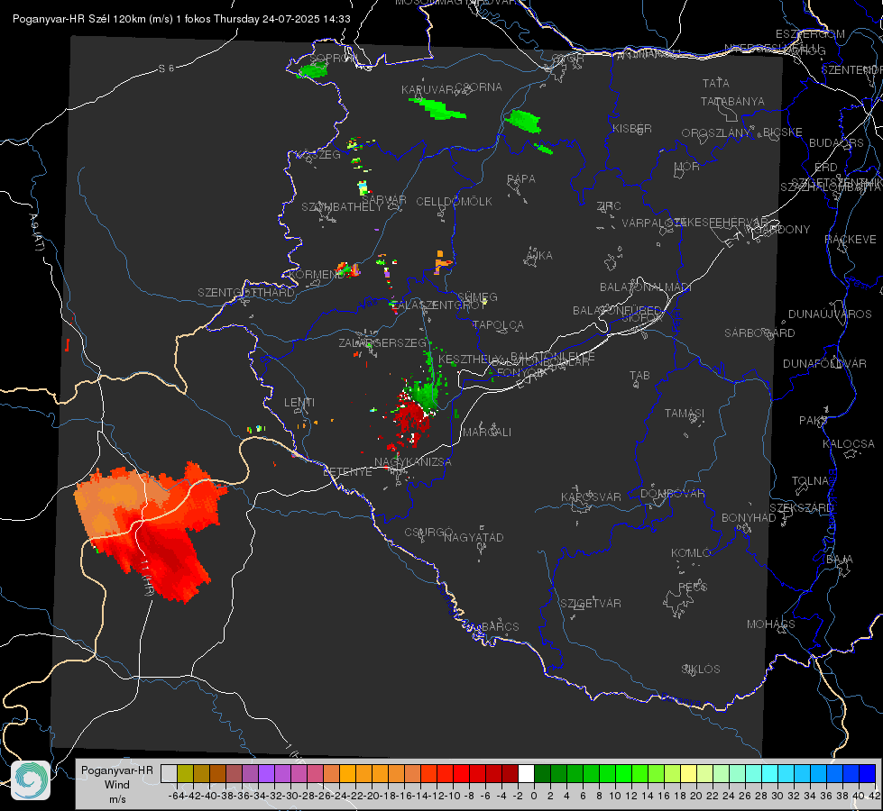Click the CELLDÖMÖLK label
This screenshot has width=883, height=811.
[x=454, y=202]
